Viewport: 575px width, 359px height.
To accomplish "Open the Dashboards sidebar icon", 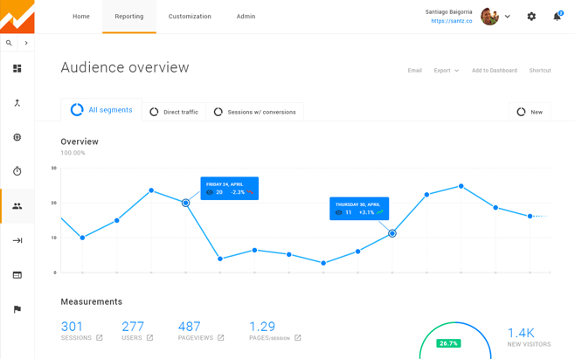I will click(x=17, y=69).
